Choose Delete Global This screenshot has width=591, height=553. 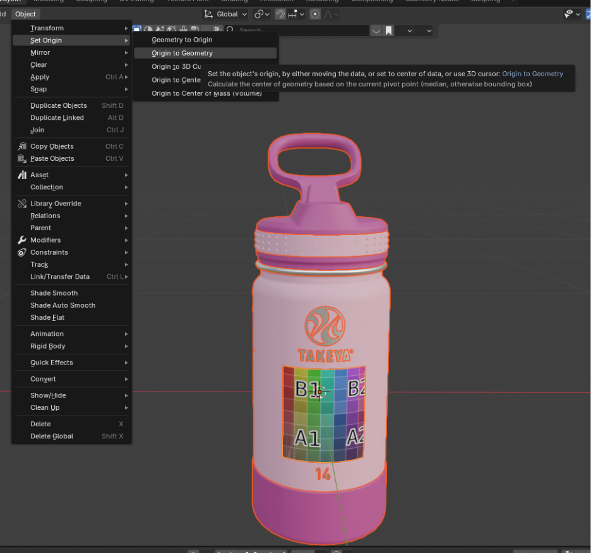[71, 436]
